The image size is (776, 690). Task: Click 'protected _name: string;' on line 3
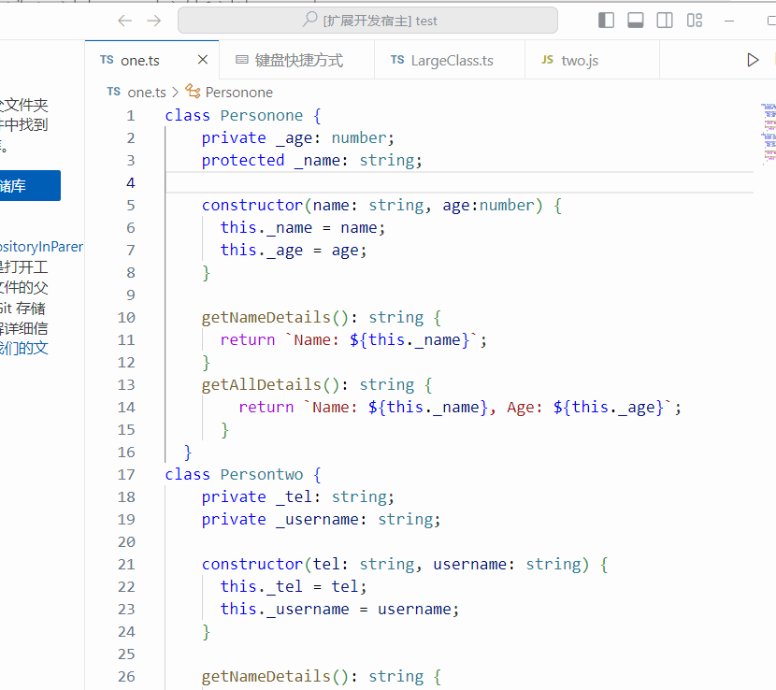tap(311, 160)
